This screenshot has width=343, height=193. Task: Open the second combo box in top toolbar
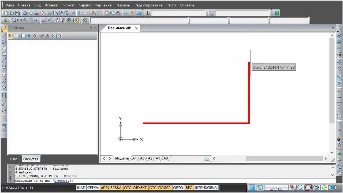click(243, 13)
